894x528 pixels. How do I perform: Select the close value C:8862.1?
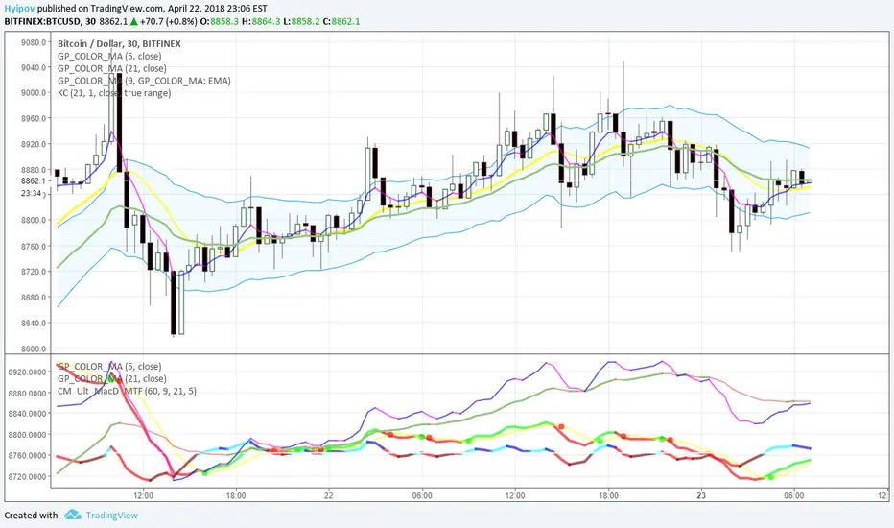point(341,21)
